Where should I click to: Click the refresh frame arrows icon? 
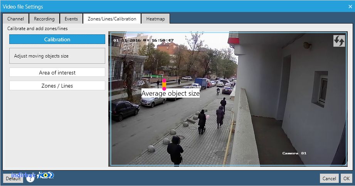tap(339, 41)
